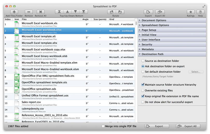
Task: Click the bottom Export All button
Action: [x=188, y=126]
